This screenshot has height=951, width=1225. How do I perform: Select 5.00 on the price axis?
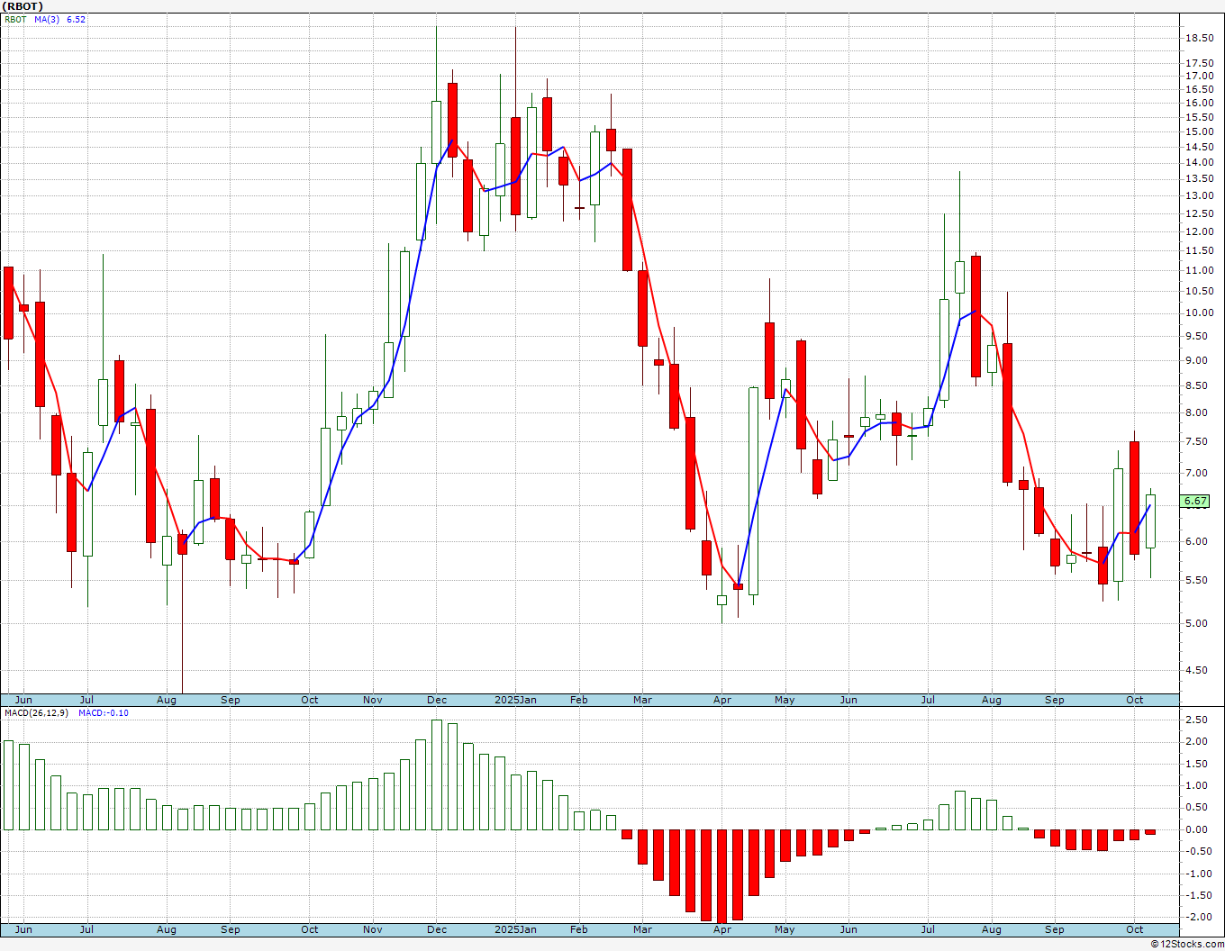1198,623
